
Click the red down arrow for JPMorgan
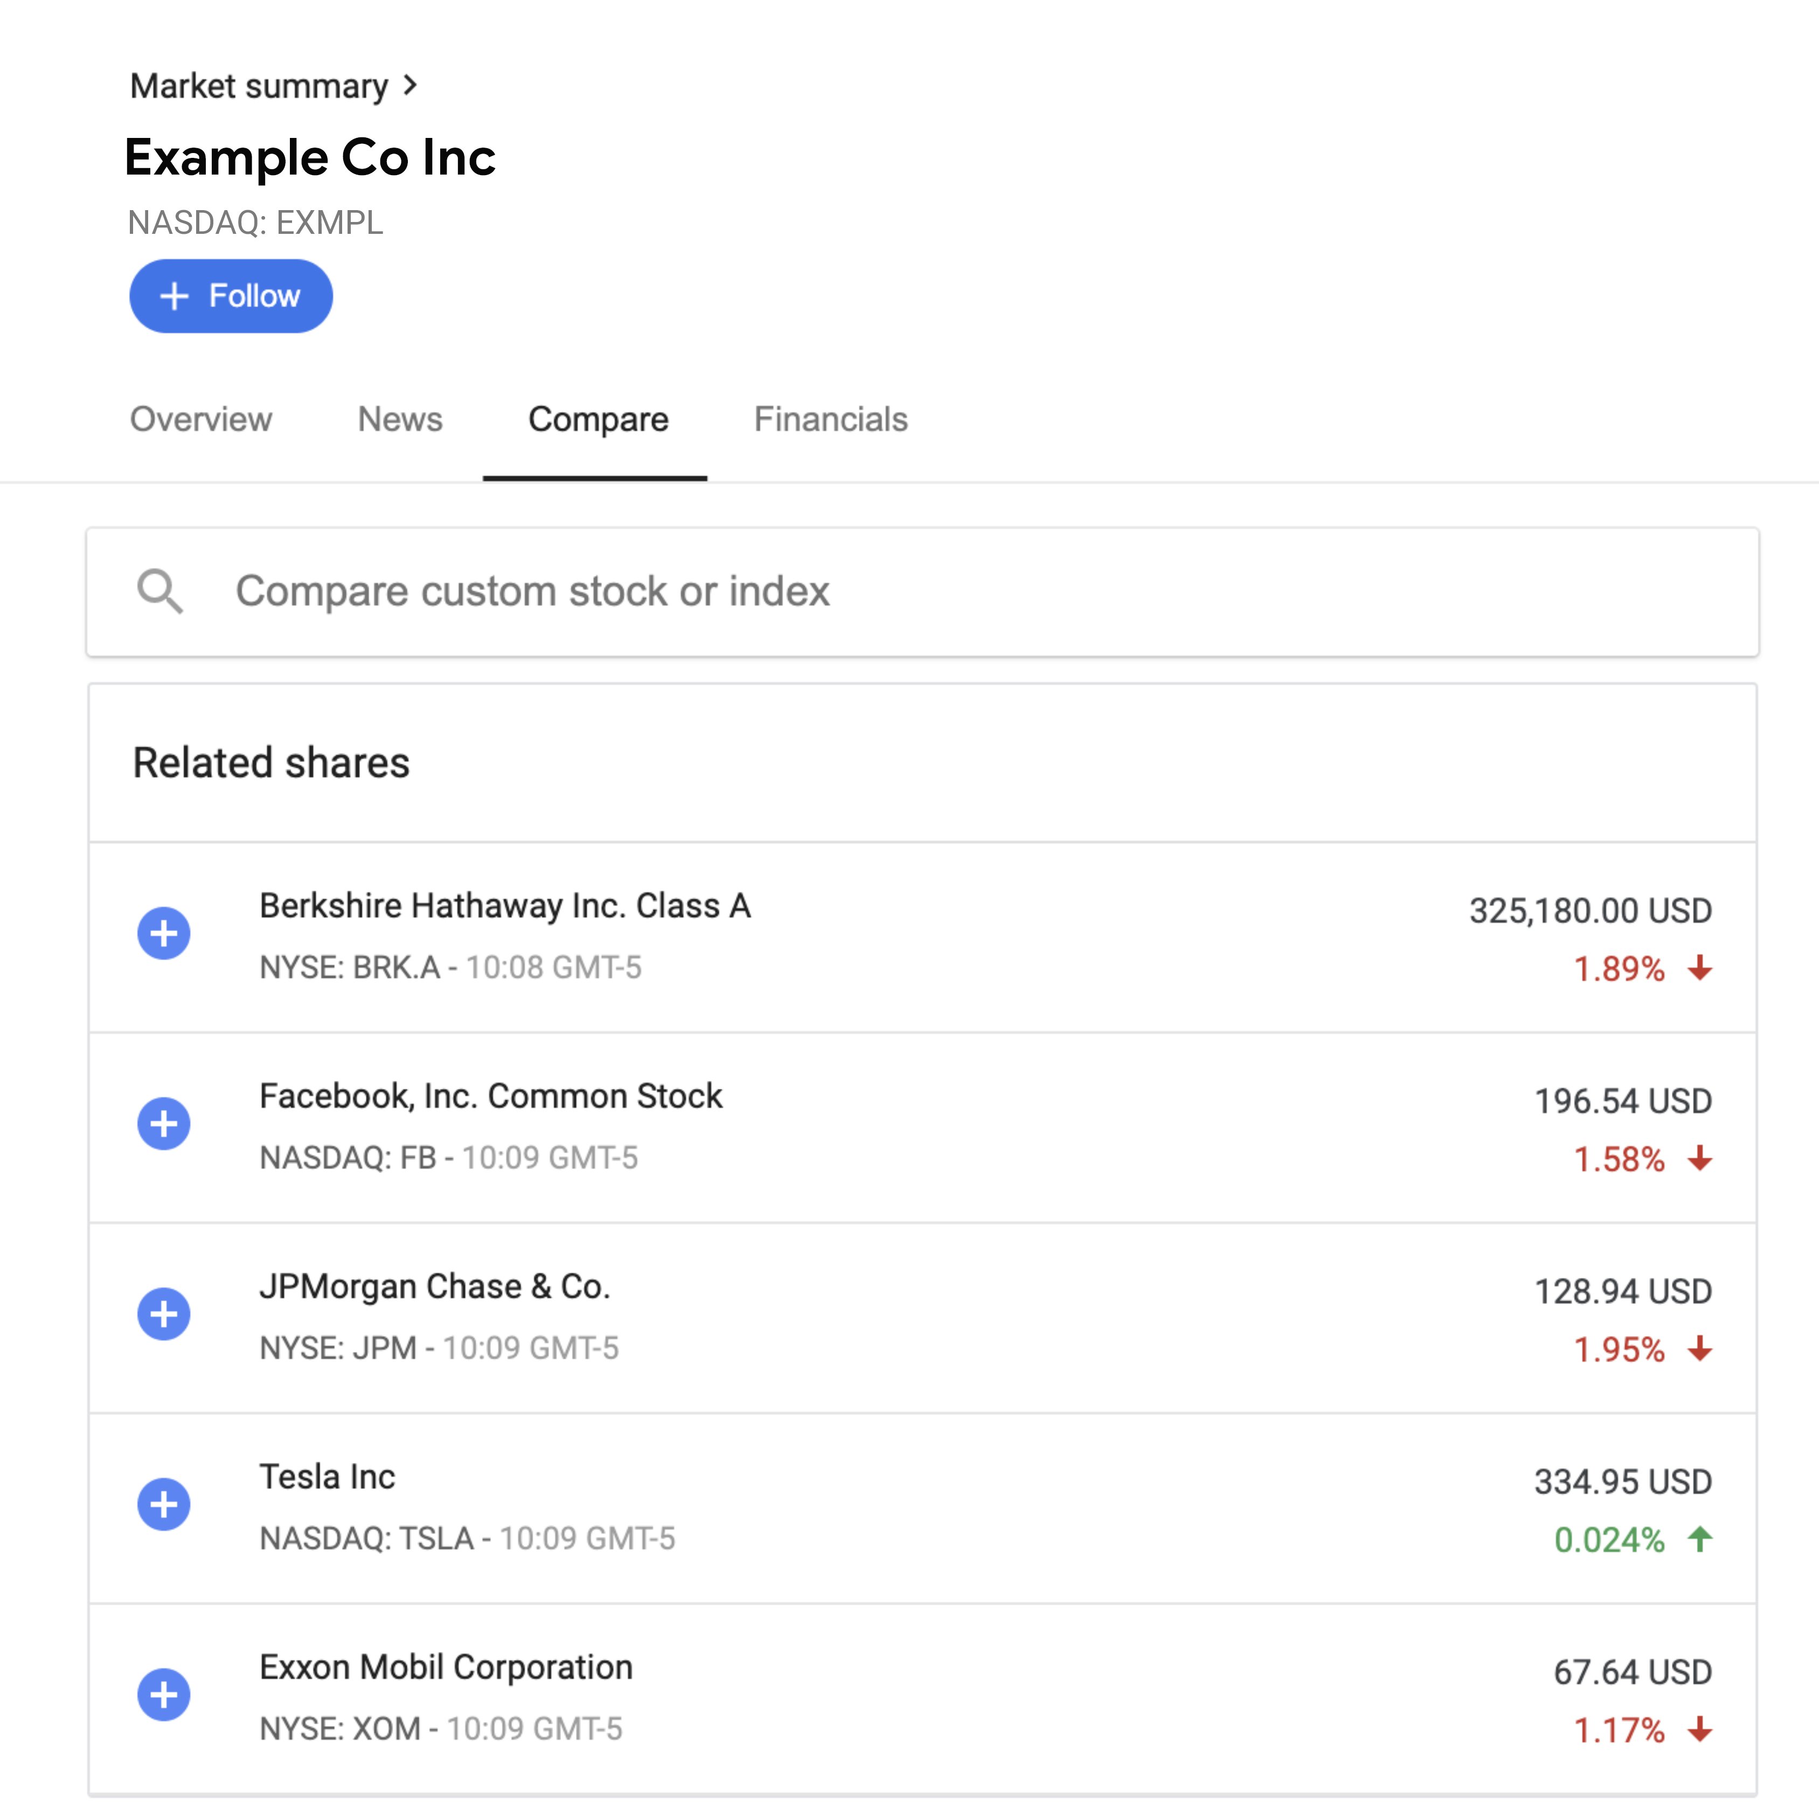tap(1699, 1348)
